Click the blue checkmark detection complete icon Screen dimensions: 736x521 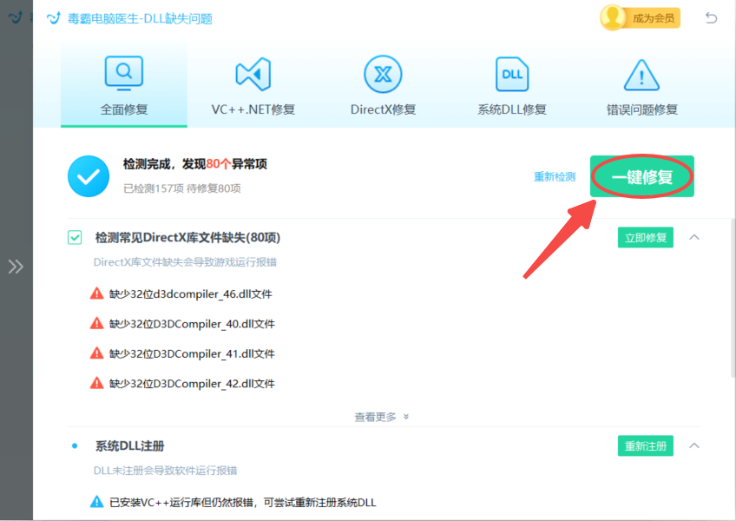[88, 176]
